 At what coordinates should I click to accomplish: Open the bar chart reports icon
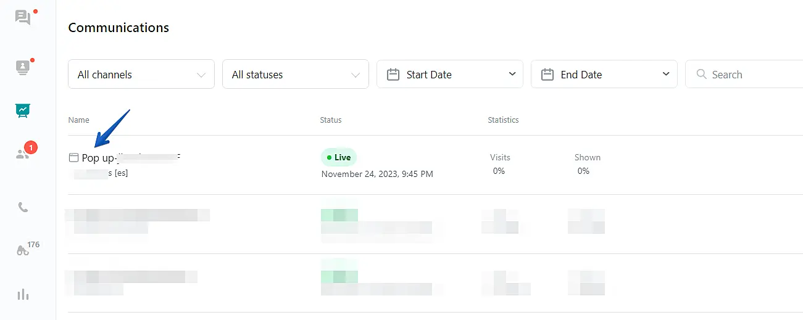23,294
